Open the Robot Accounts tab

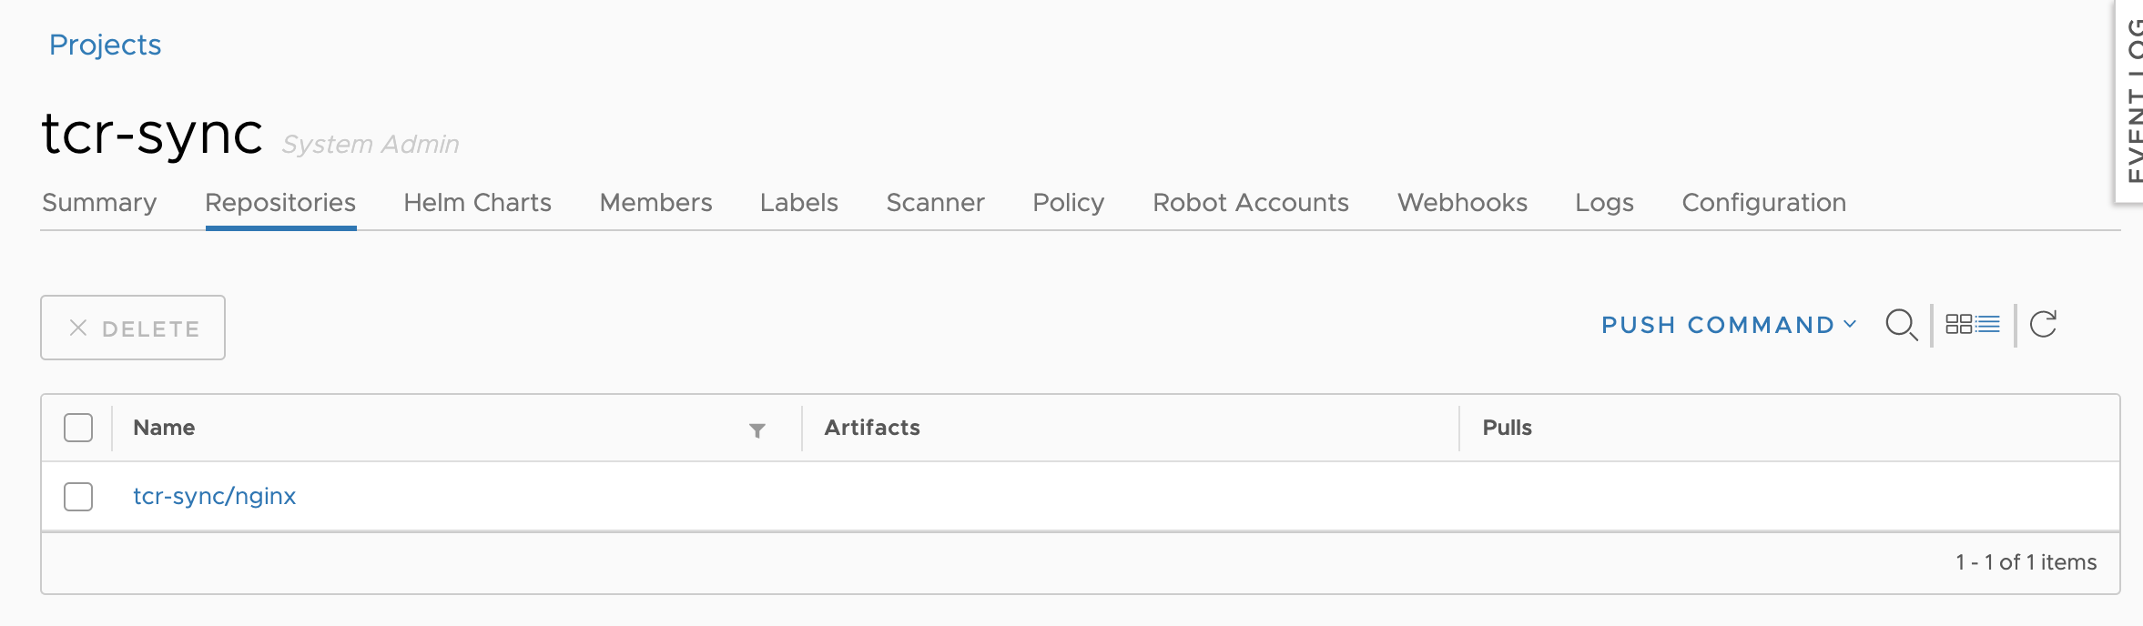pyautogui.click(x=1251, y=202)
